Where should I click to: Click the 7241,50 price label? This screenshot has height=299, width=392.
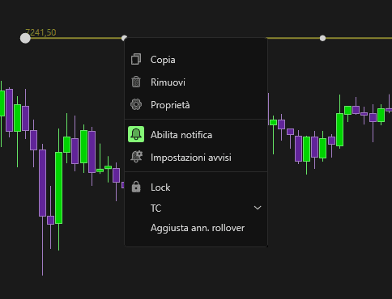[x=40, y=32]
